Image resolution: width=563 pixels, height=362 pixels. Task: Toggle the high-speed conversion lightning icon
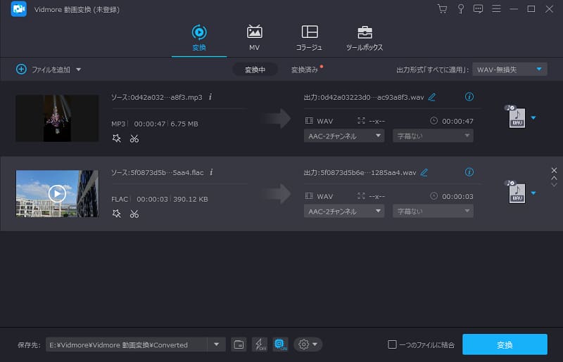(260, 344)
